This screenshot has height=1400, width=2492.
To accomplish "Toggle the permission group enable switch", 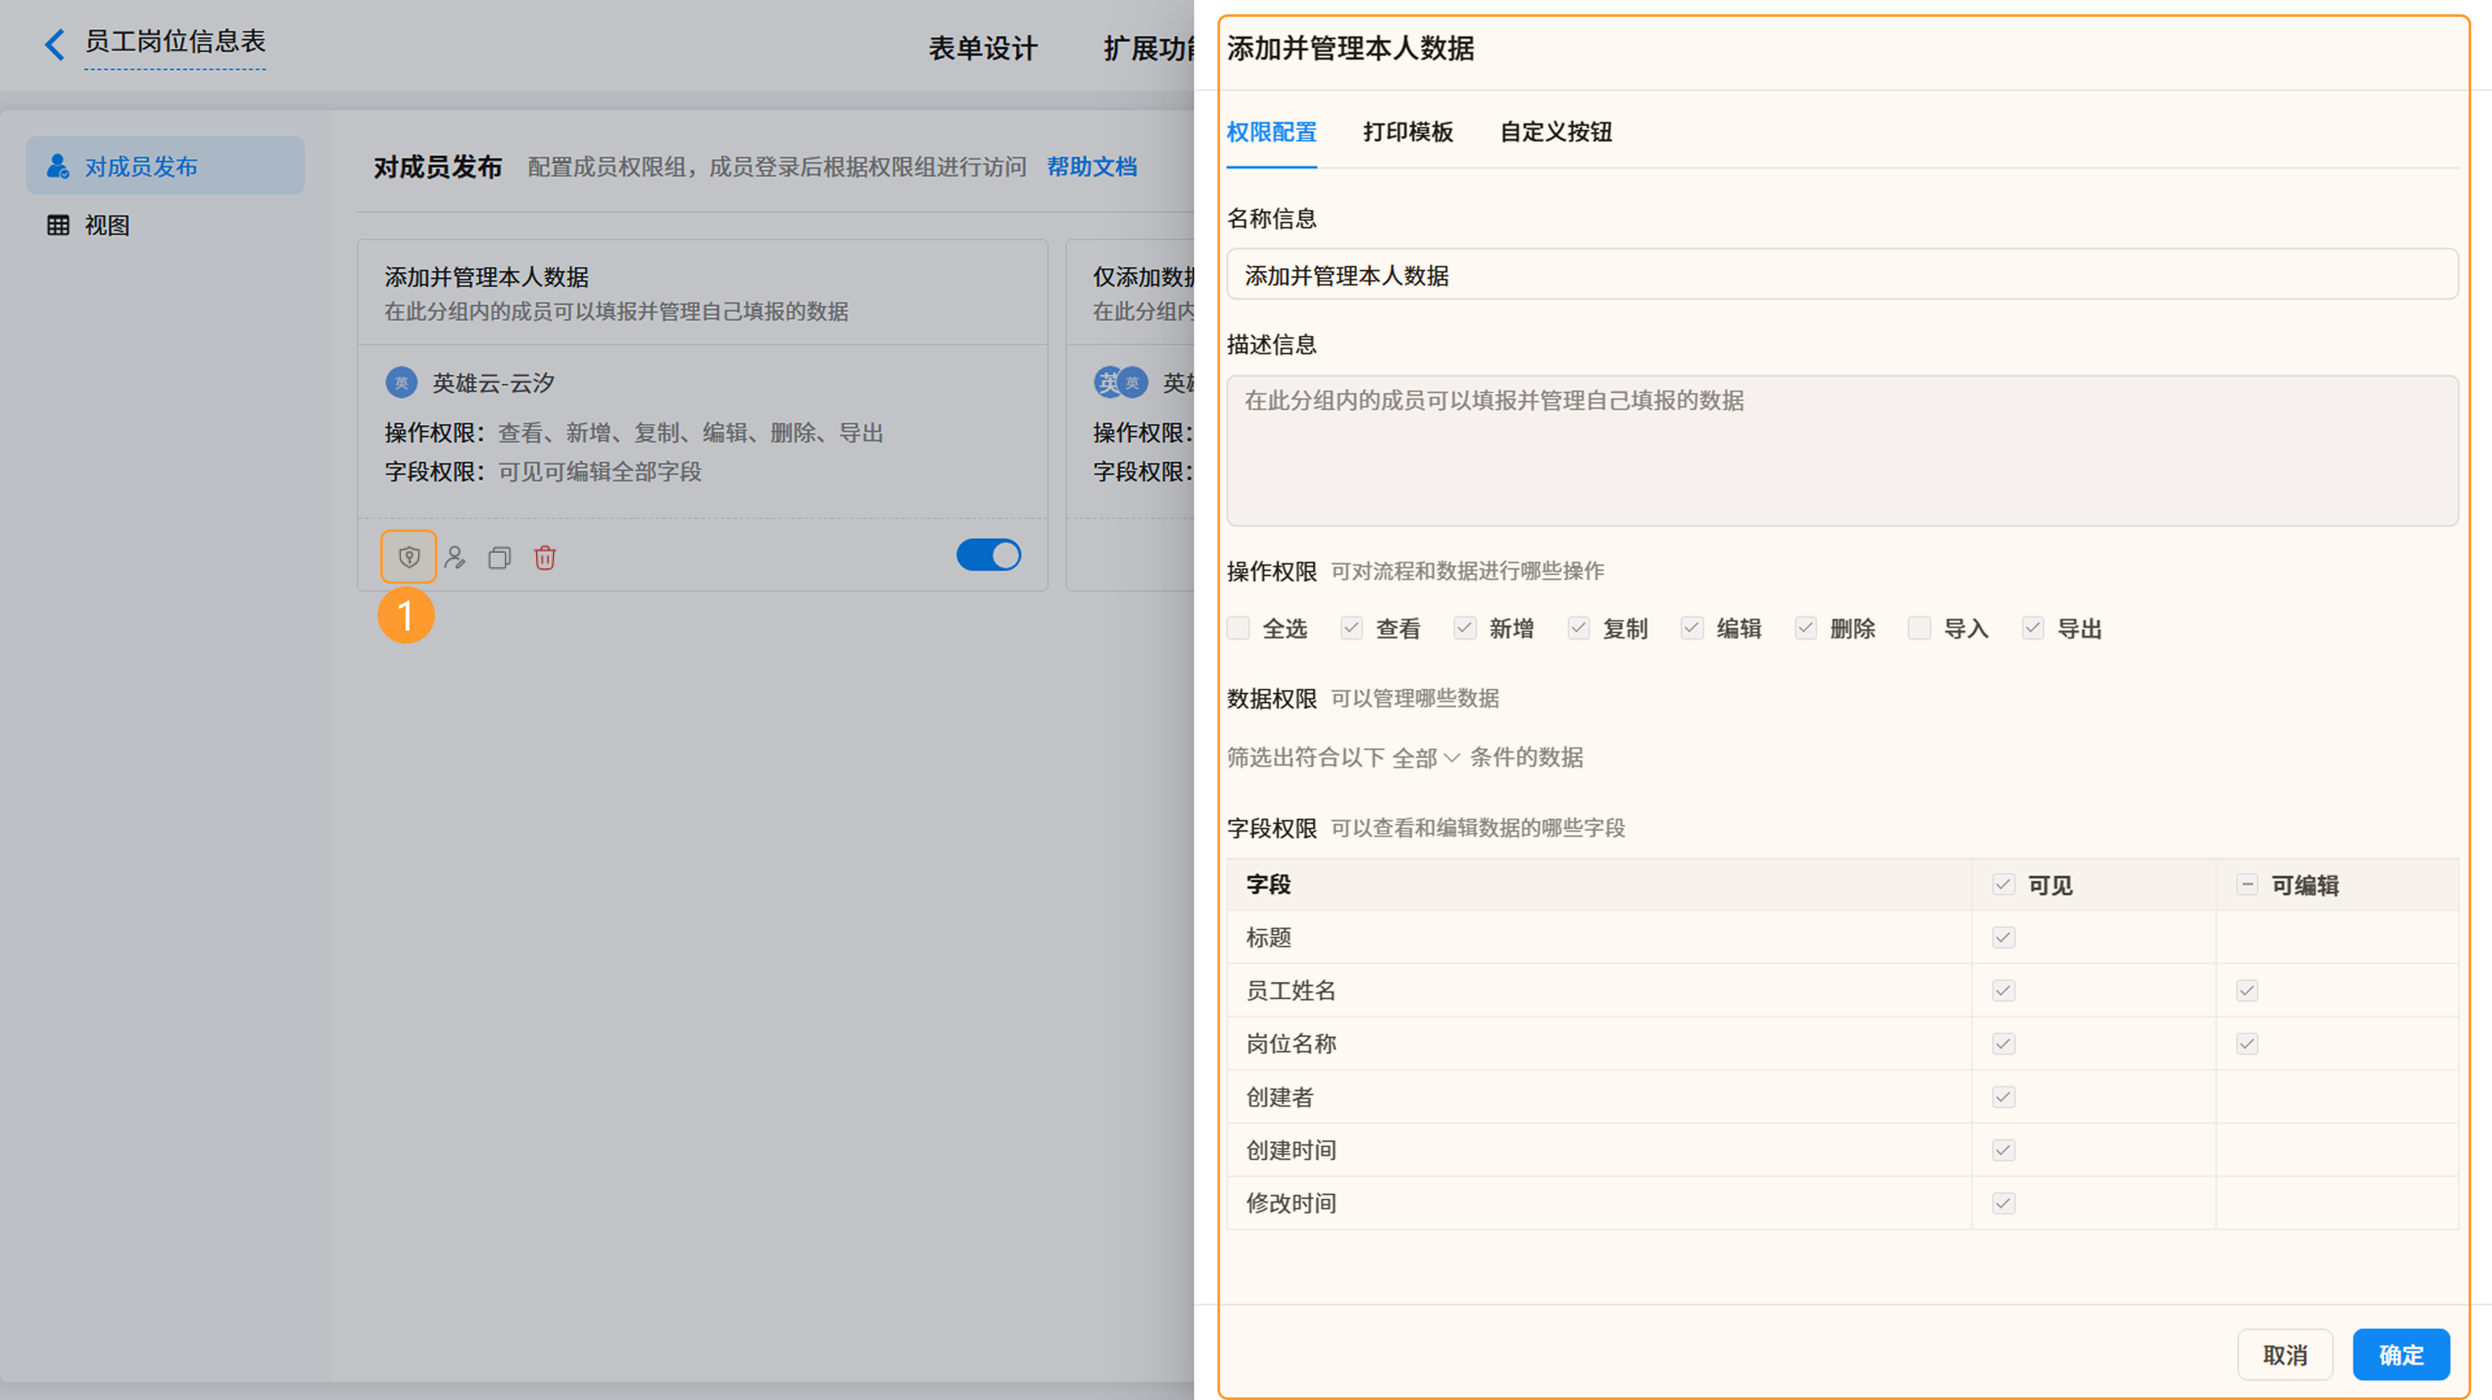I will [x=988, y=555].
